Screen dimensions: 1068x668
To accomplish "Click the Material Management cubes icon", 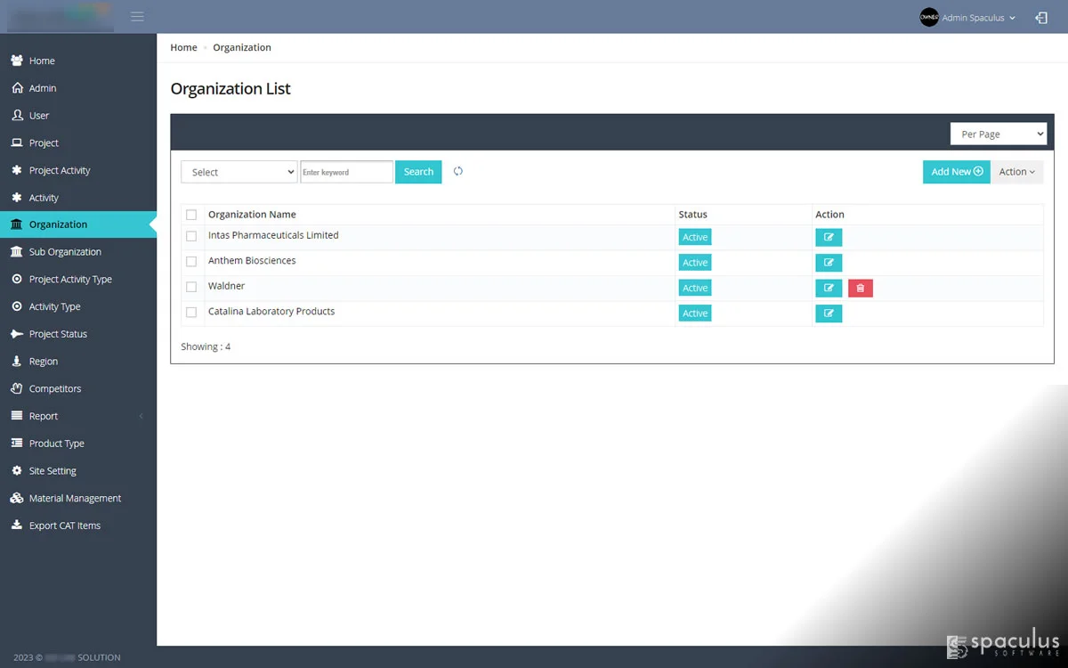I will (17, 498).
